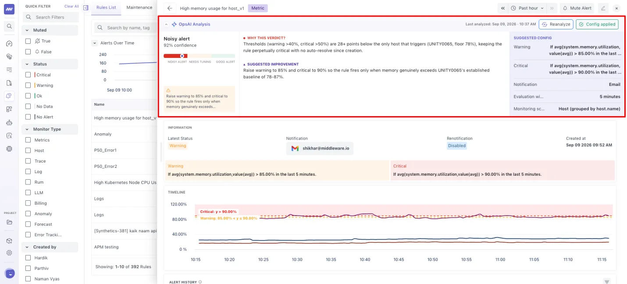Click the noisy alert confidence gauge marker
Screen dimensions: 627x284
pos(182,56)
